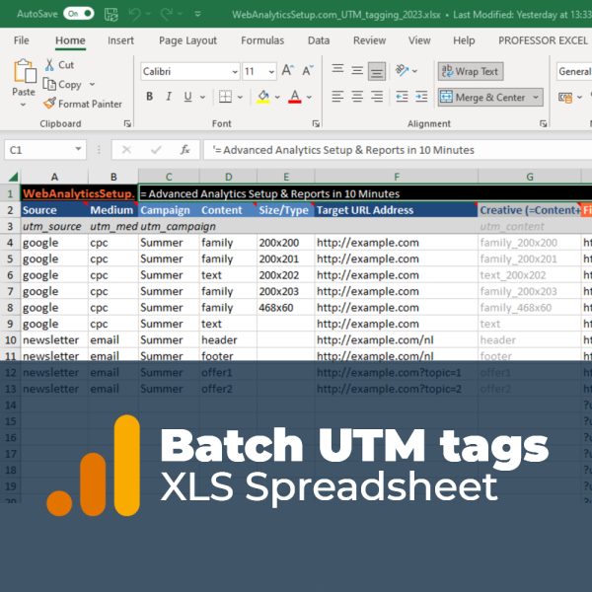Open the File menu

[x=21, y=40]
